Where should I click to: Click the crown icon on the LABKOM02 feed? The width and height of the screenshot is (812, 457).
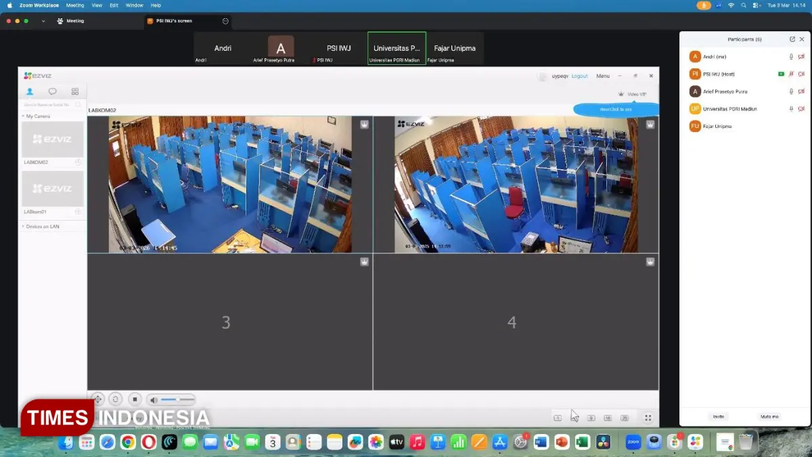pos(364,125)
